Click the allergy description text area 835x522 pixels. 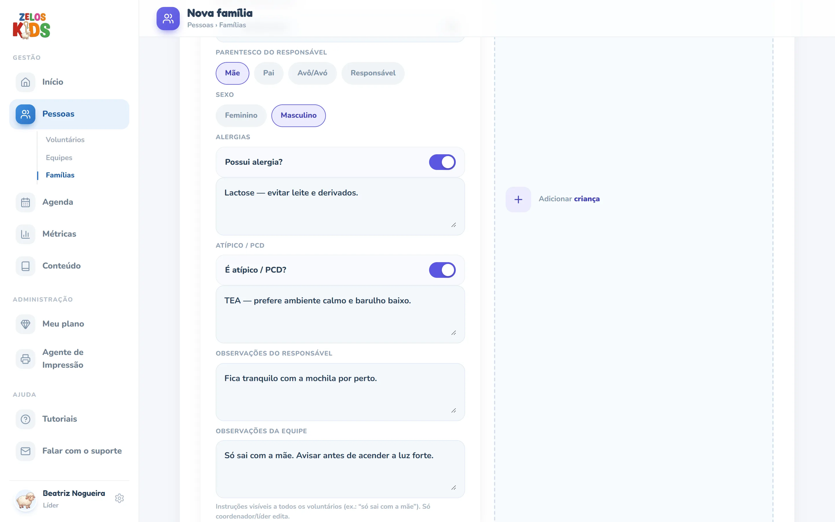pos(340,206)
